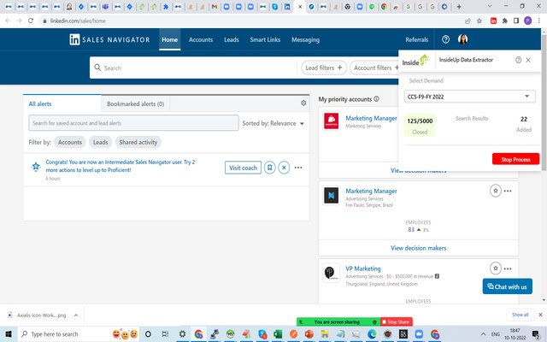Screen dimensions: 547x342
Task: Open Referrals
Action: coord(416,39)
